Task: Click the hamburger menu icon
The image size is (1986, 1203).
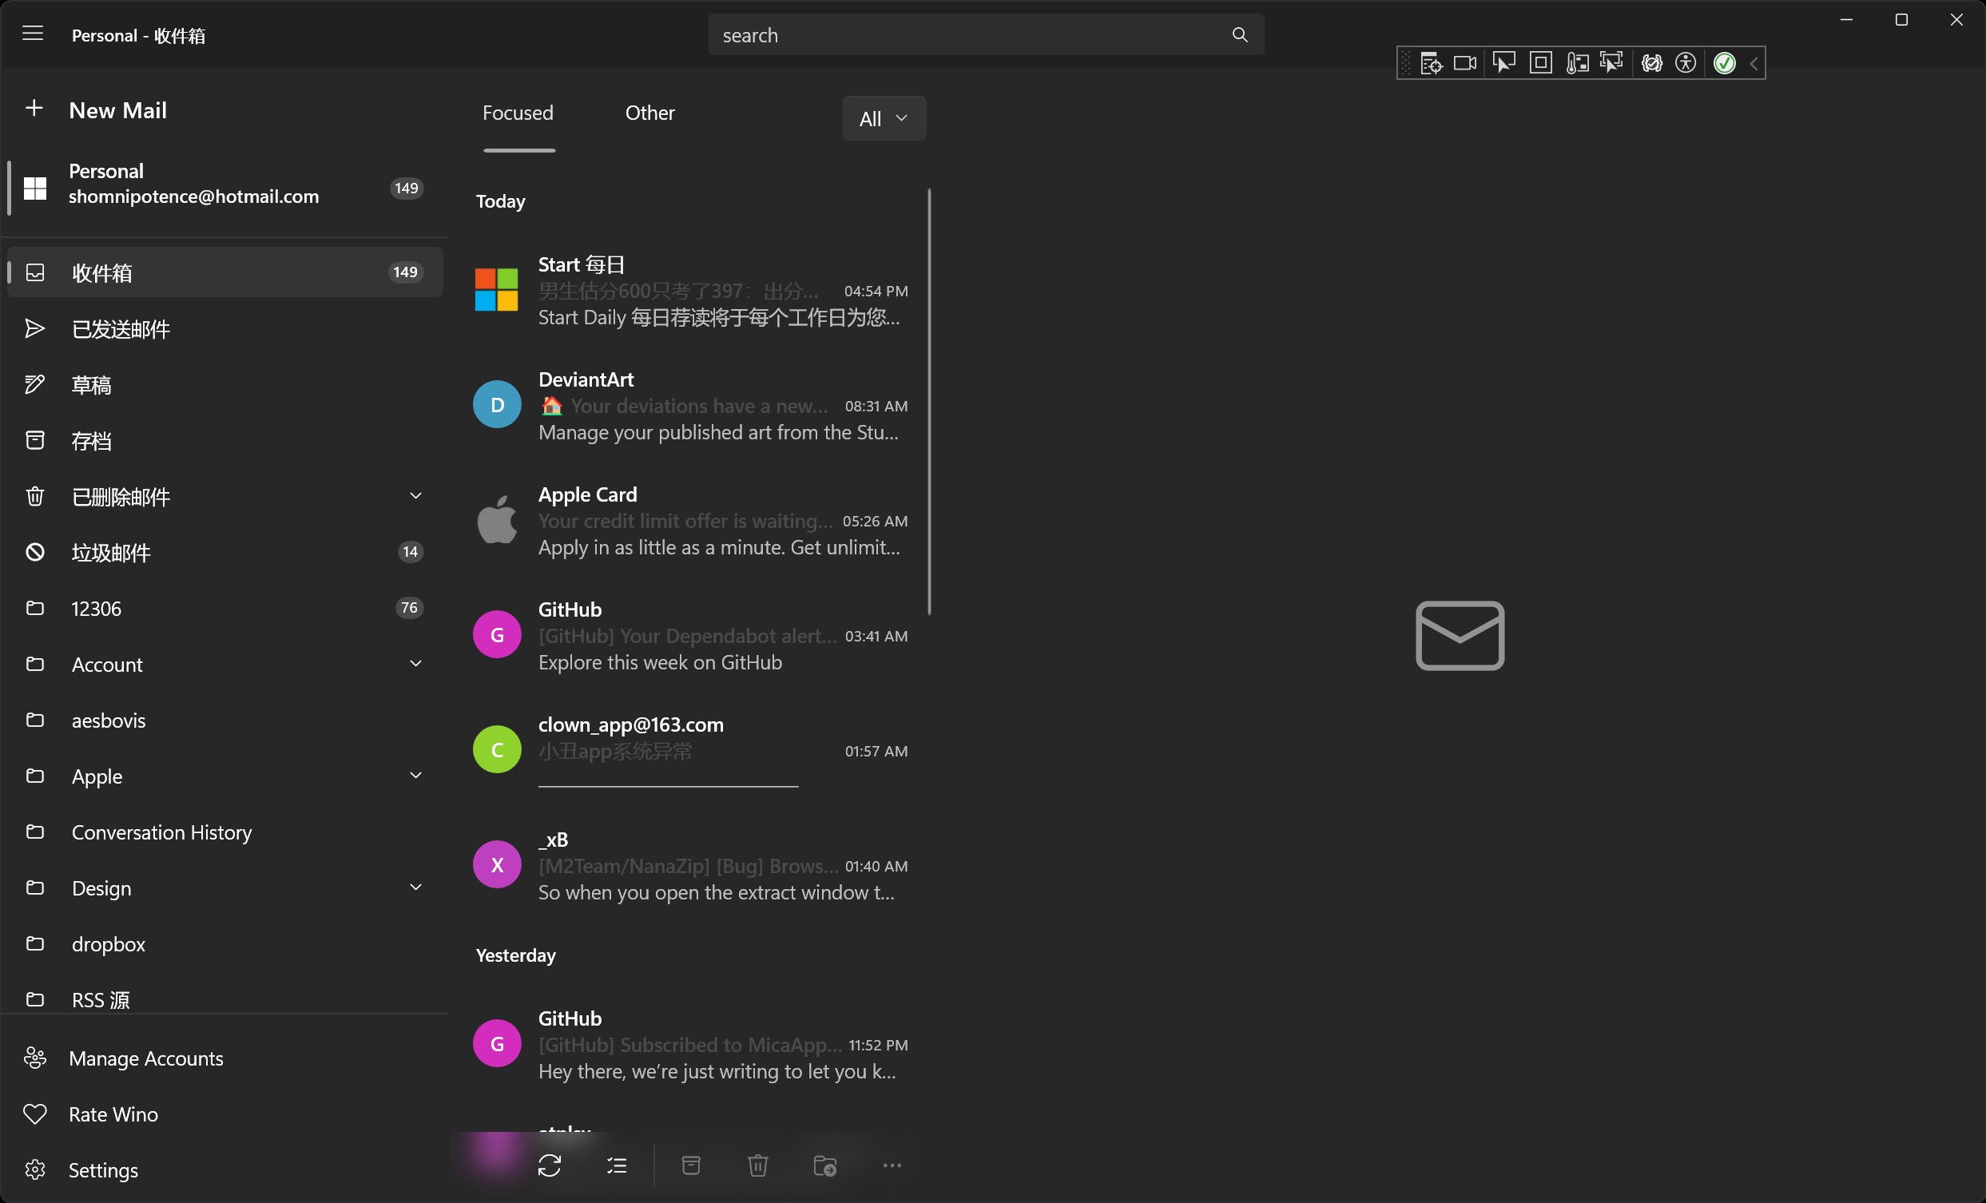Action: 33,34
